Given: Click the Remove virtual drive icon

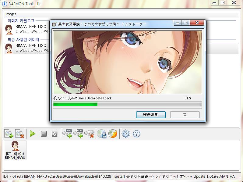Looking at the screenshot, I should [x=89, y=134].
